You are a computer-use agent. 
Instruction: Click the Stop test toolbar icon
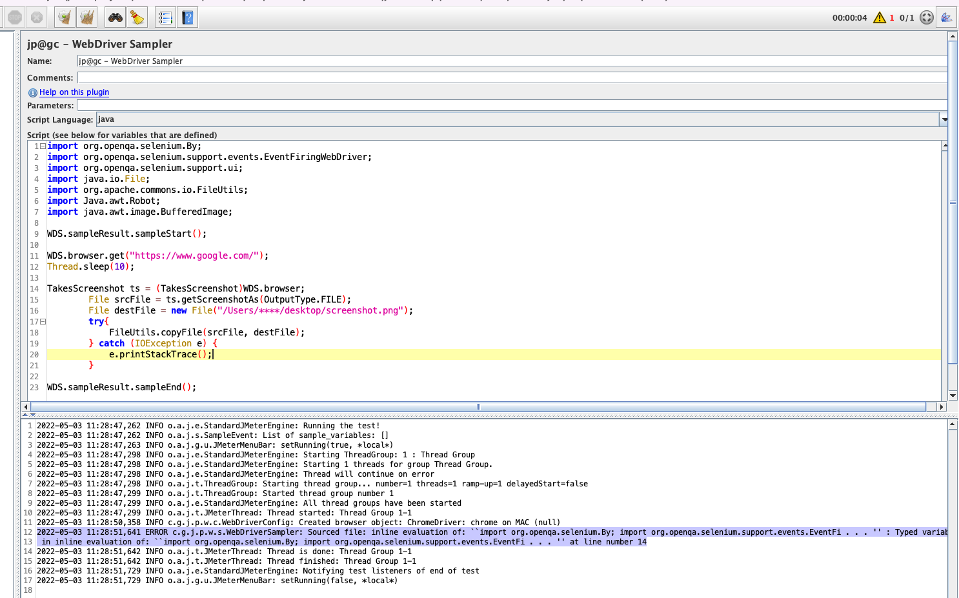[x=15, y=17]
